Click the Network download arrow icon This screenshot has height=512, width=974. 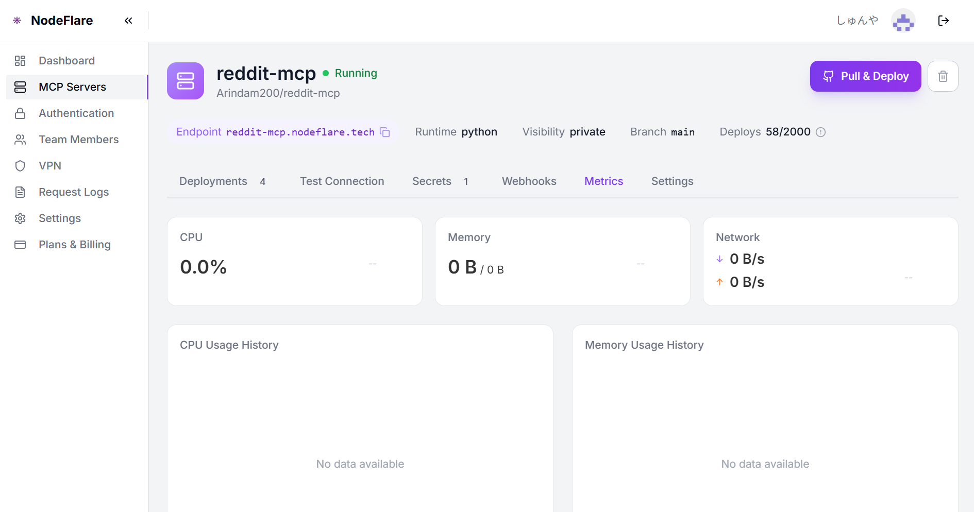[719, 259]
